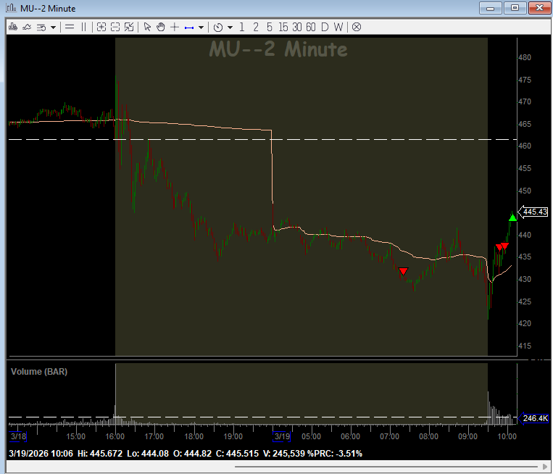The width and height of the screenshot is (553, 474).
Task: Click the horizontal scrollbar at bottom
Action: [385, 467]
